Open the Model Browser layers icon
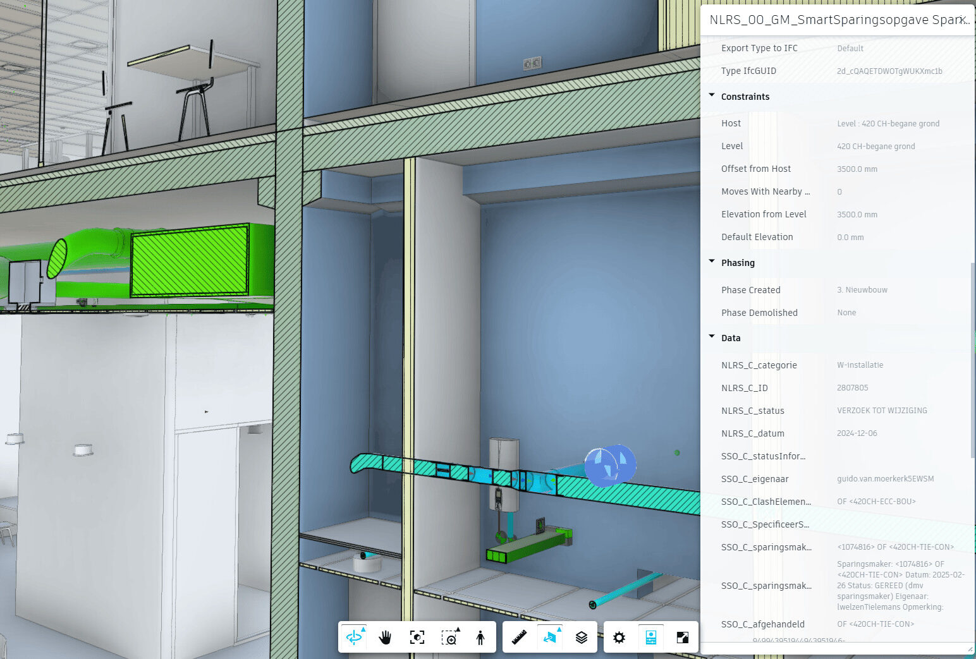Image resolution: width=976 pixels, height=659 pixels. [582, 638]
